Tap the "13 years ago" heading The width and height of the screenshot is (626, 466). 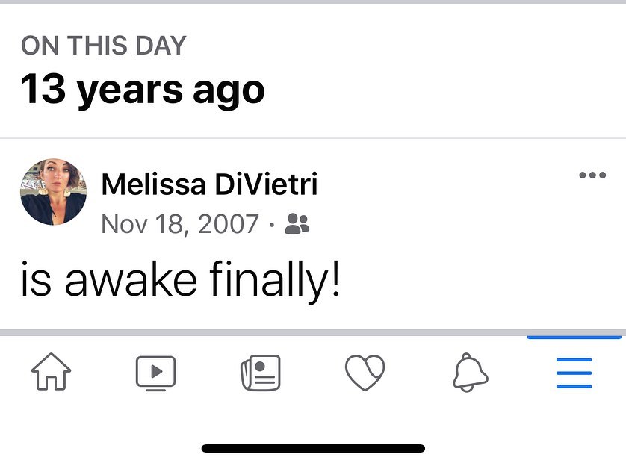tap(142, 90)
